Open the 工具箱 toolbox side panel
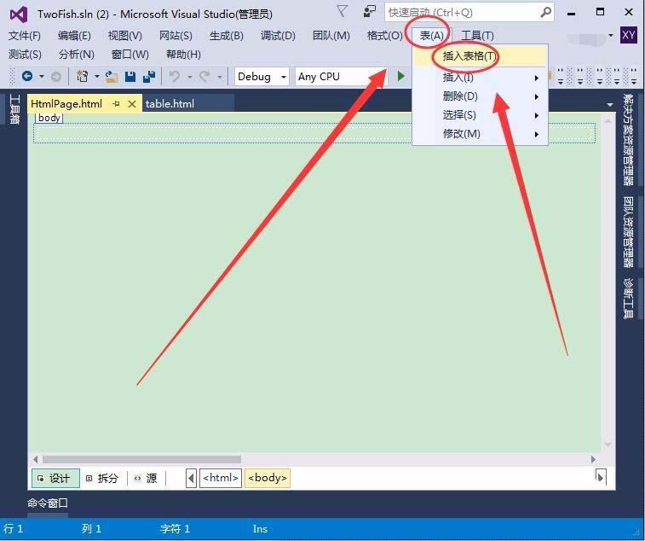Viewport: 645px width, 541px height. click(14, 108)
